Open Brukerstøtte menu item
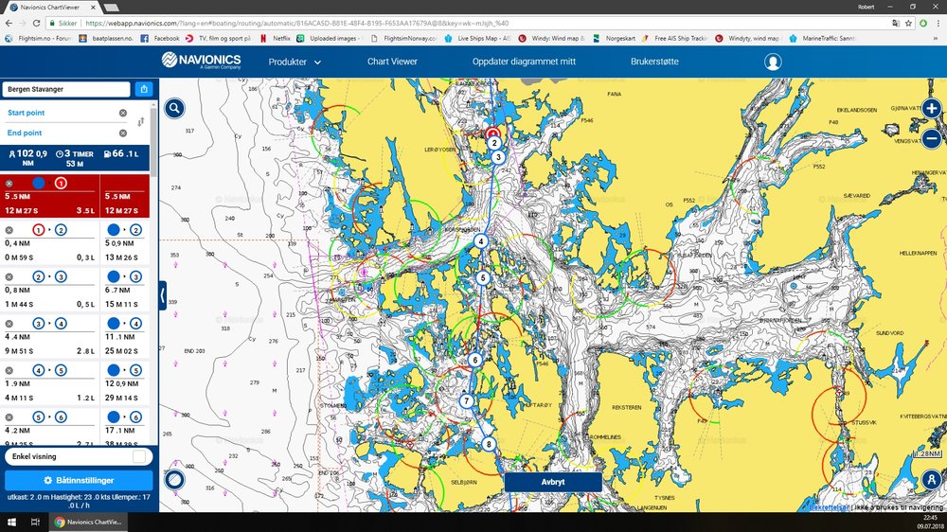Screen dimensions: 947x532 654,62
